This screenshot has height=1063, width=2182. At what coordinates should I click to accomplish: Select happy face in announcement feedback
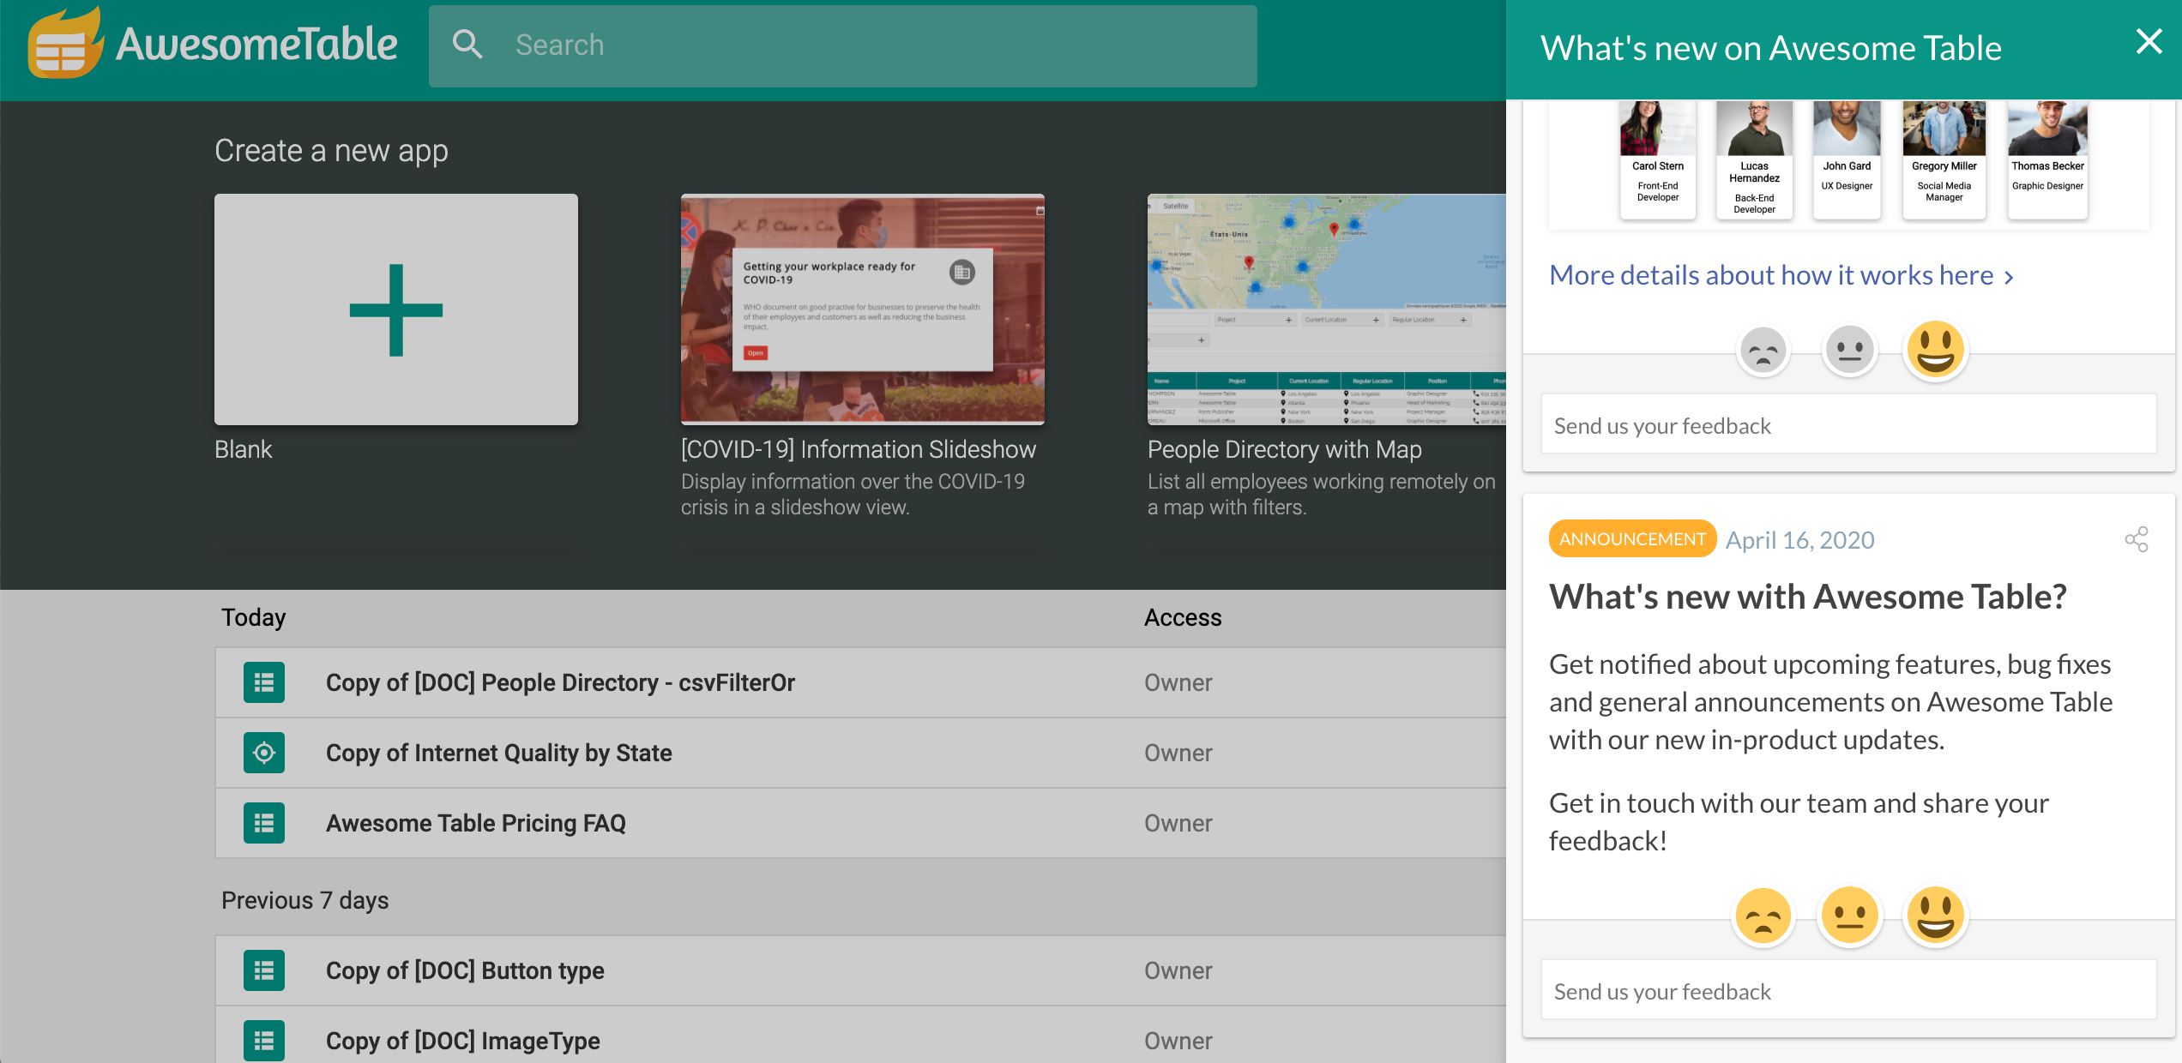(x=1935, y=916)
